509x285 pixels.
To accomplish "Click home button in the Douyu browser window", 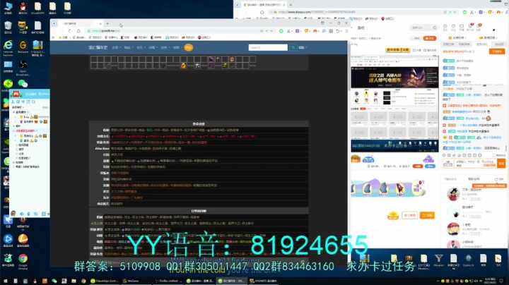I will 262,12.
